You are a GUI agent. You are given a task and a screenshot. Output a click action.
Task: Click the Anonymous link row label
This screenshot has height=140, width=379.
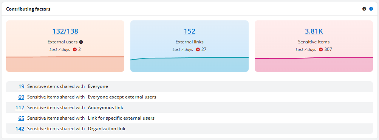pos(106,108)
